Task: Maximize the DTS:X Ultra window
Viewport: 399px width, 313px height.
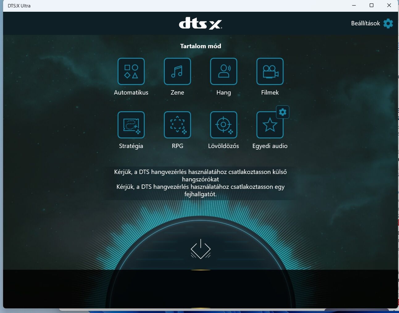Action: (372, 6)
